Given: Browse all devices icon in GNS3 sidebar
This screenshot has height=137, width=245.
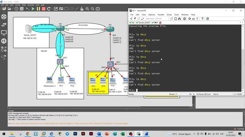Looking at the screenshot, I should click(4, 49).
